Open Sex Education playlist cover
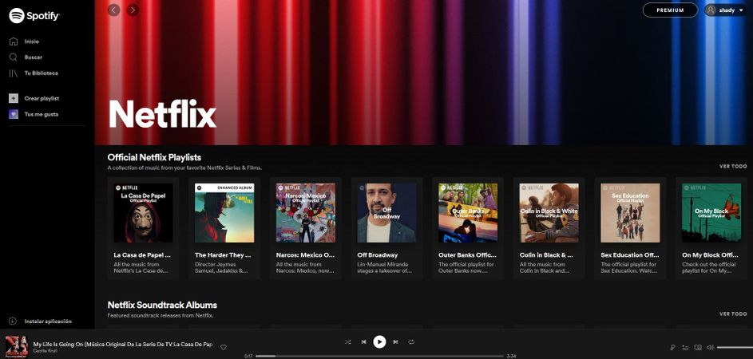753x359 pixels. click(631, 213)
